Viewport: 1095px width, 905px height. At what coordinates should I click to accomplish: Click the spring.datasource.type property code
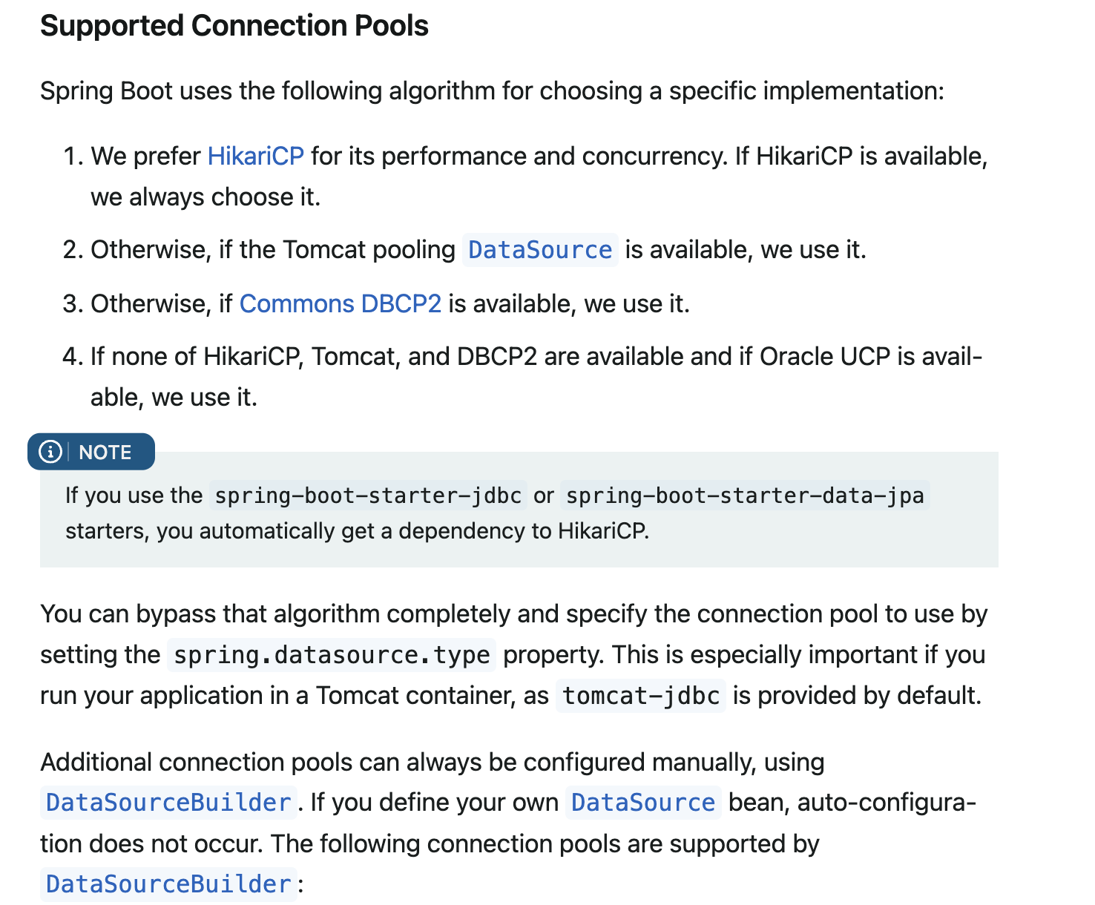point(332,655)
